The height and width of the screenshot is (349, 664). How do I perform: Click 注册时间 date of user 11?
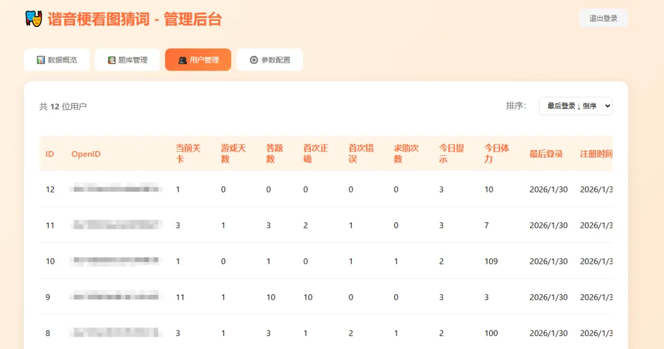coord(596,225)
